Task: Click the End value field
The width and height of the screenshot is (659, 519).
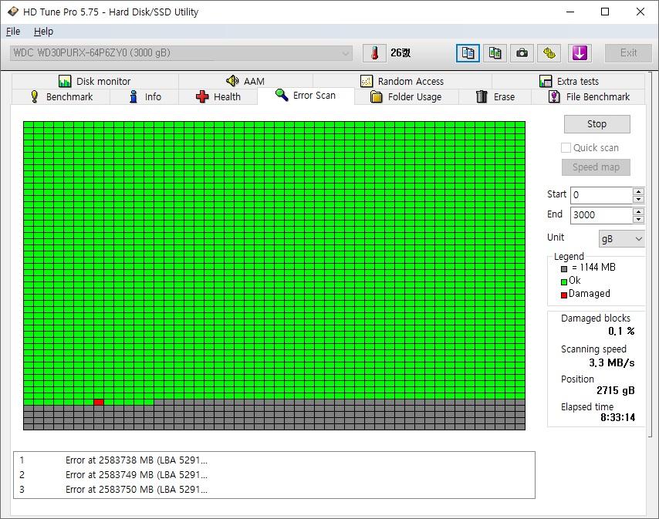Action: pos(601,214)
